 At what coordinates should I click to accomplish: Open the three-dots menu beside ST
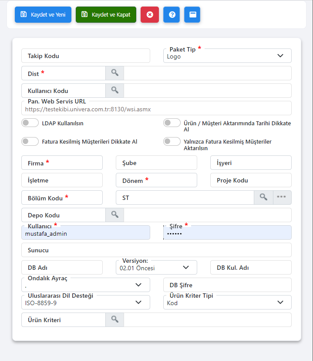282,197
